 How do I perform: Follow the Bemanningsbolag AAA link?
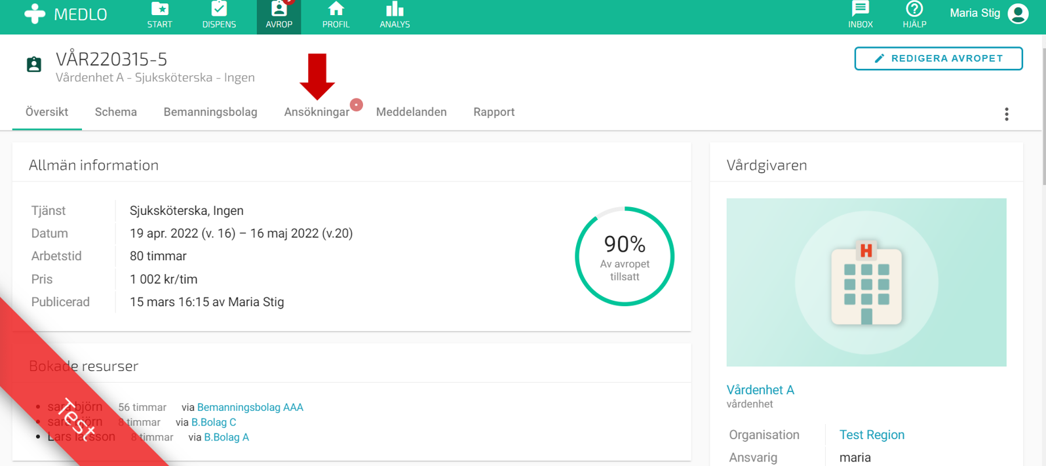click(x=250, y=408)
